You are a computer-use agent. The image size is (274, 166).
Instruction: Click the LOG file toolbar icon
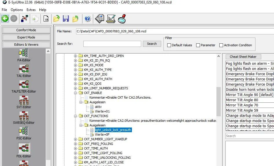pyautogui.click(x=46, y=19)
